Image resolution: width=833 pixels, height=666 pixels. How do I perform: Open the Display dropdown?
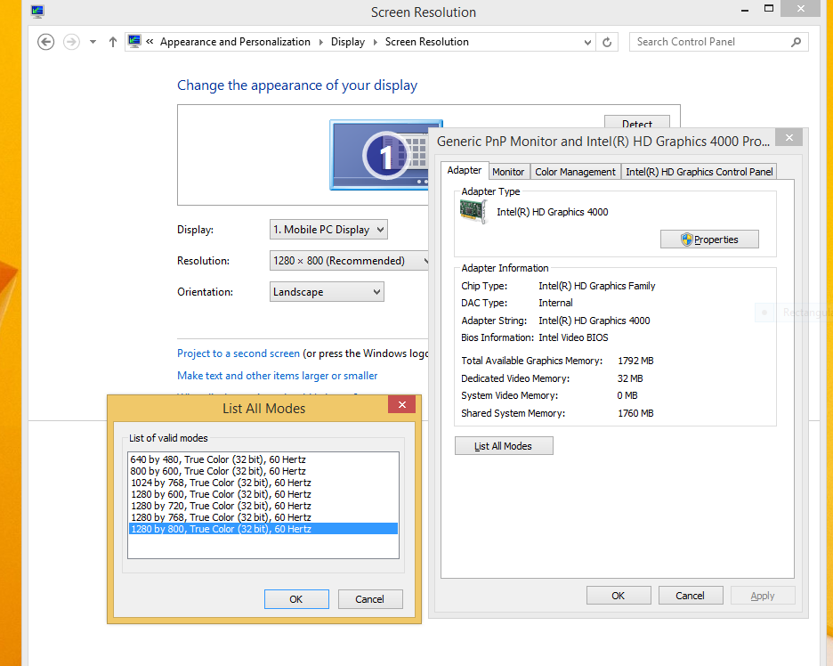(328, 230)
